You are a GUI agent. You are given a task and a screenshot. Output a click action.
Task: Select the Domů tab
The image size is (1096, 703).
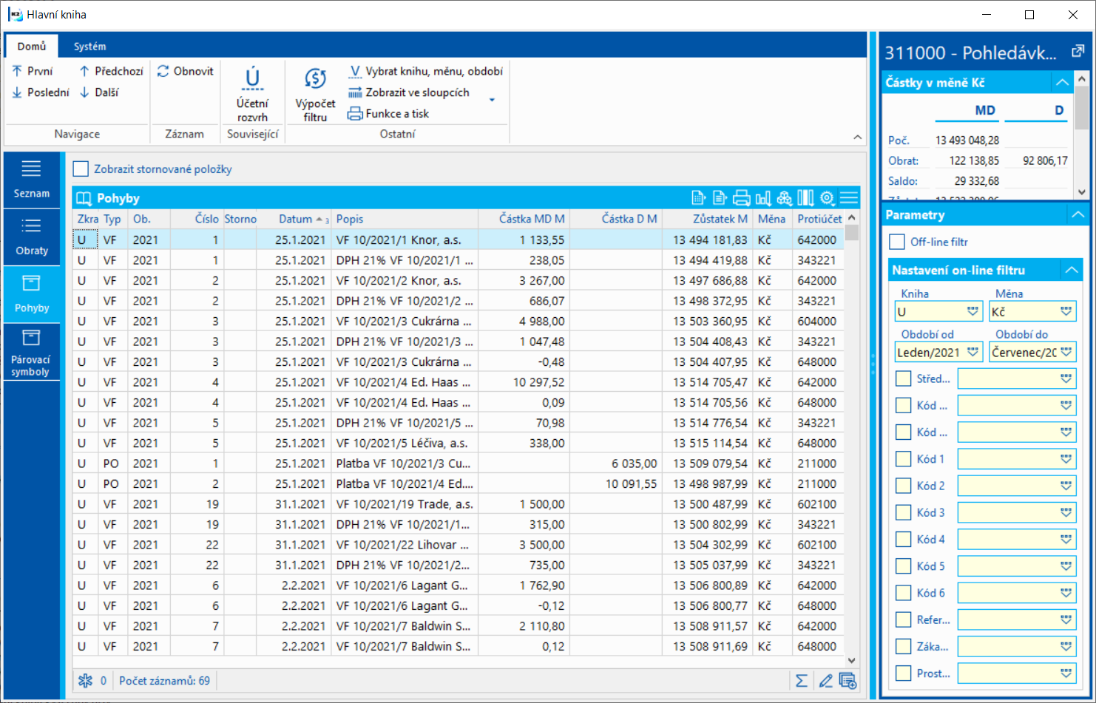click(32, 46)
